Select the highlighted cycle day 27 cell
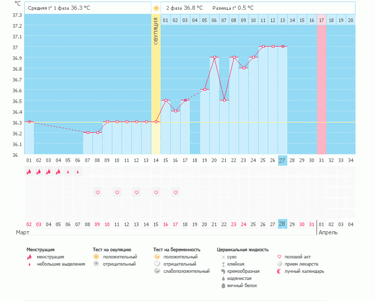Image resolution: width=375 pixels, height=301 pixels. tap(283, 160)
